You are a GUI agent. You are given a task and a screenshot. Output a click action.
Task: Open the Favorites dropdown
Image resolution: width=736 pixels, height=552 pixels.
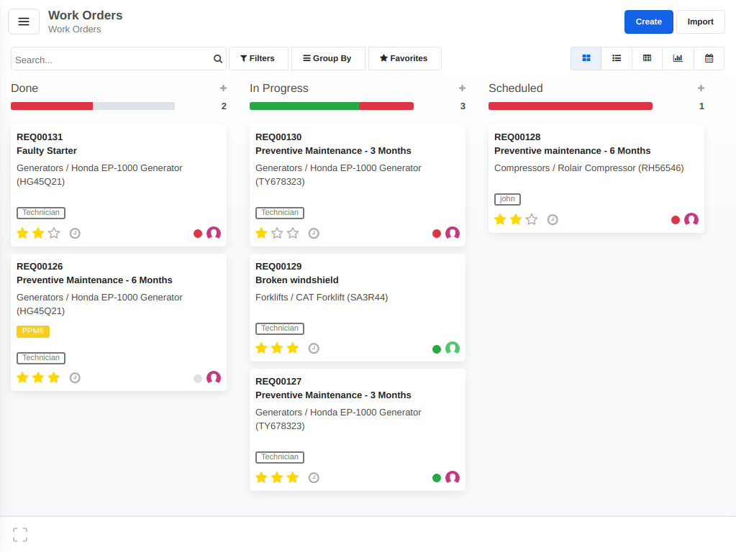[x=404, y=58]
